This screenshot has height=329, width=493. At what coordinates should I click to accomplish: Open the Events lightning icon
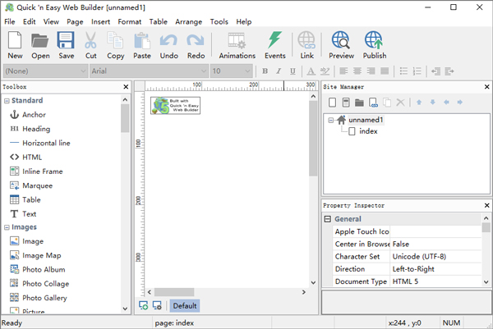pos(274,45)
